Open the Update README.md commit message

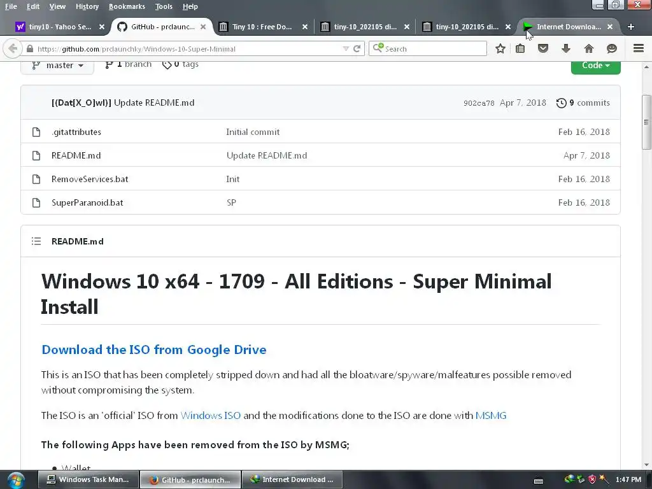154,103
